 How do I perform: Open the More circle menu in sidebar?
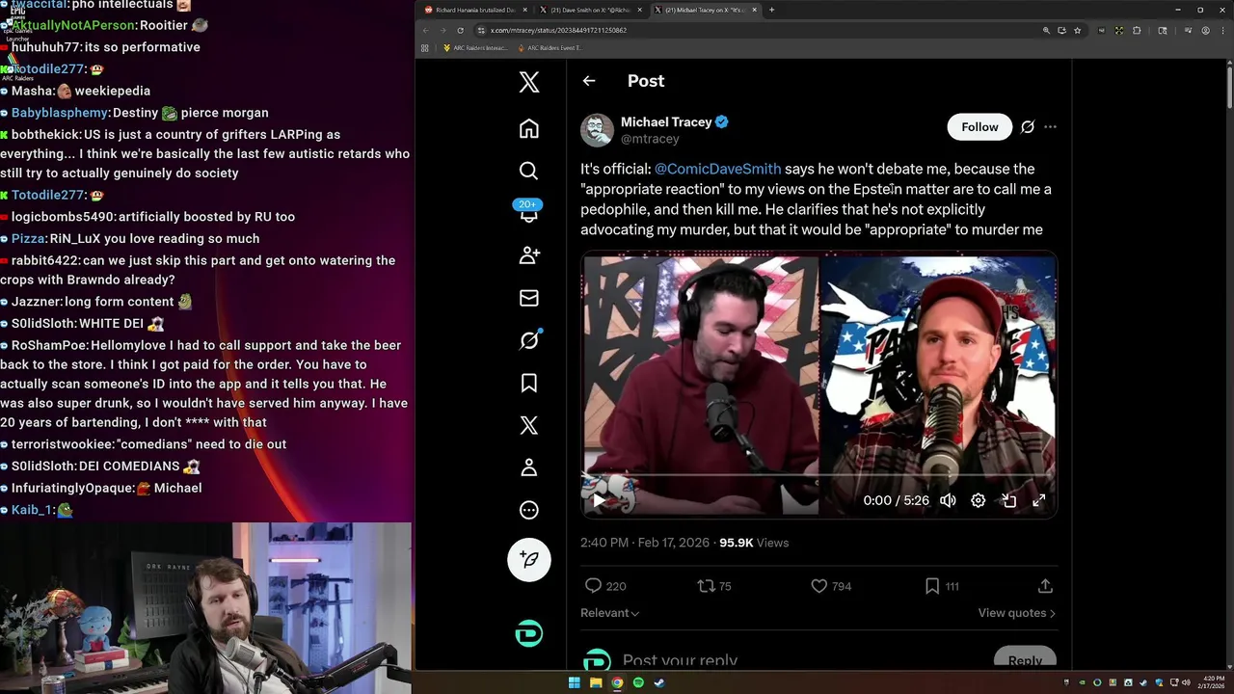tap(528, 510)
